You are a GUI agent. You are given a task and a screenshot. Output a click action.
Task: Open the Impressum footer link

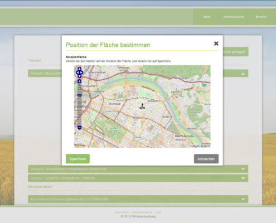[122, 212]
